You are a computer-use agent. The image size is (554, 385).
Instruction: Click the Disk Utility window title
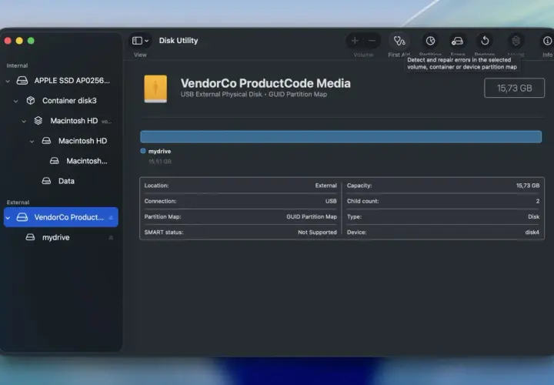pyautogui.click(x=179, y=41)
